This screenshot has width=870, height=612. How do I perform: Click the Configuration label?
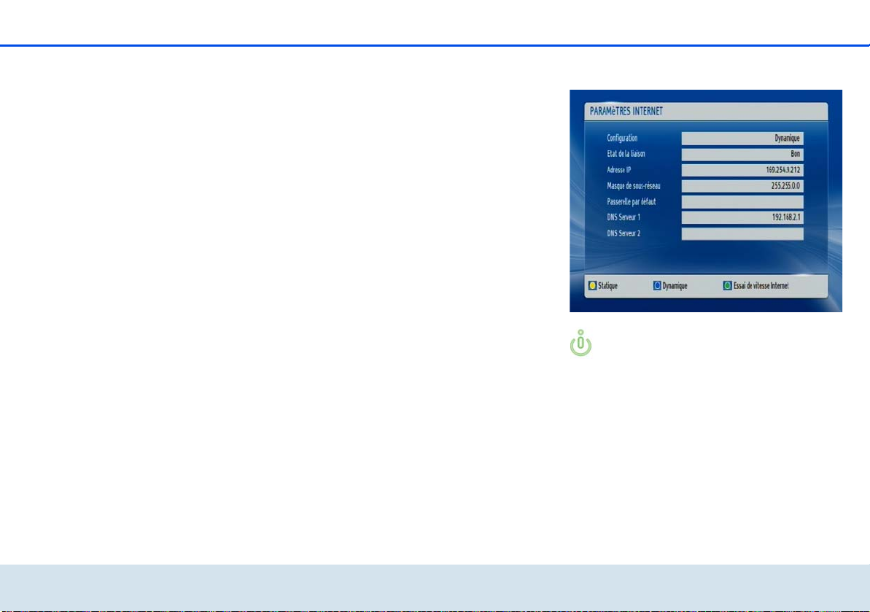[622, 138]
